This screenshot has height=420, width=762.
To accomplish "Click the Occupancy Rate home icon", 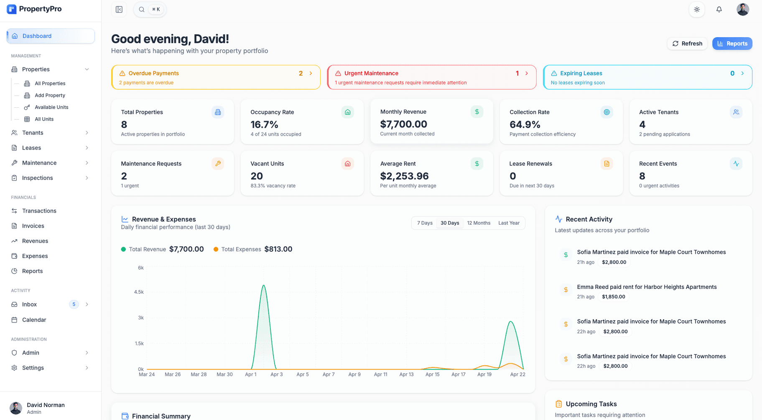I will (347, 112).
